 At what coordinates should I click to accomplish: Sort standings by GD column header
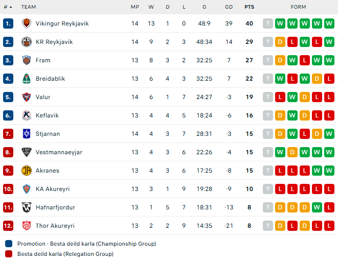click(x=229, y=7)
